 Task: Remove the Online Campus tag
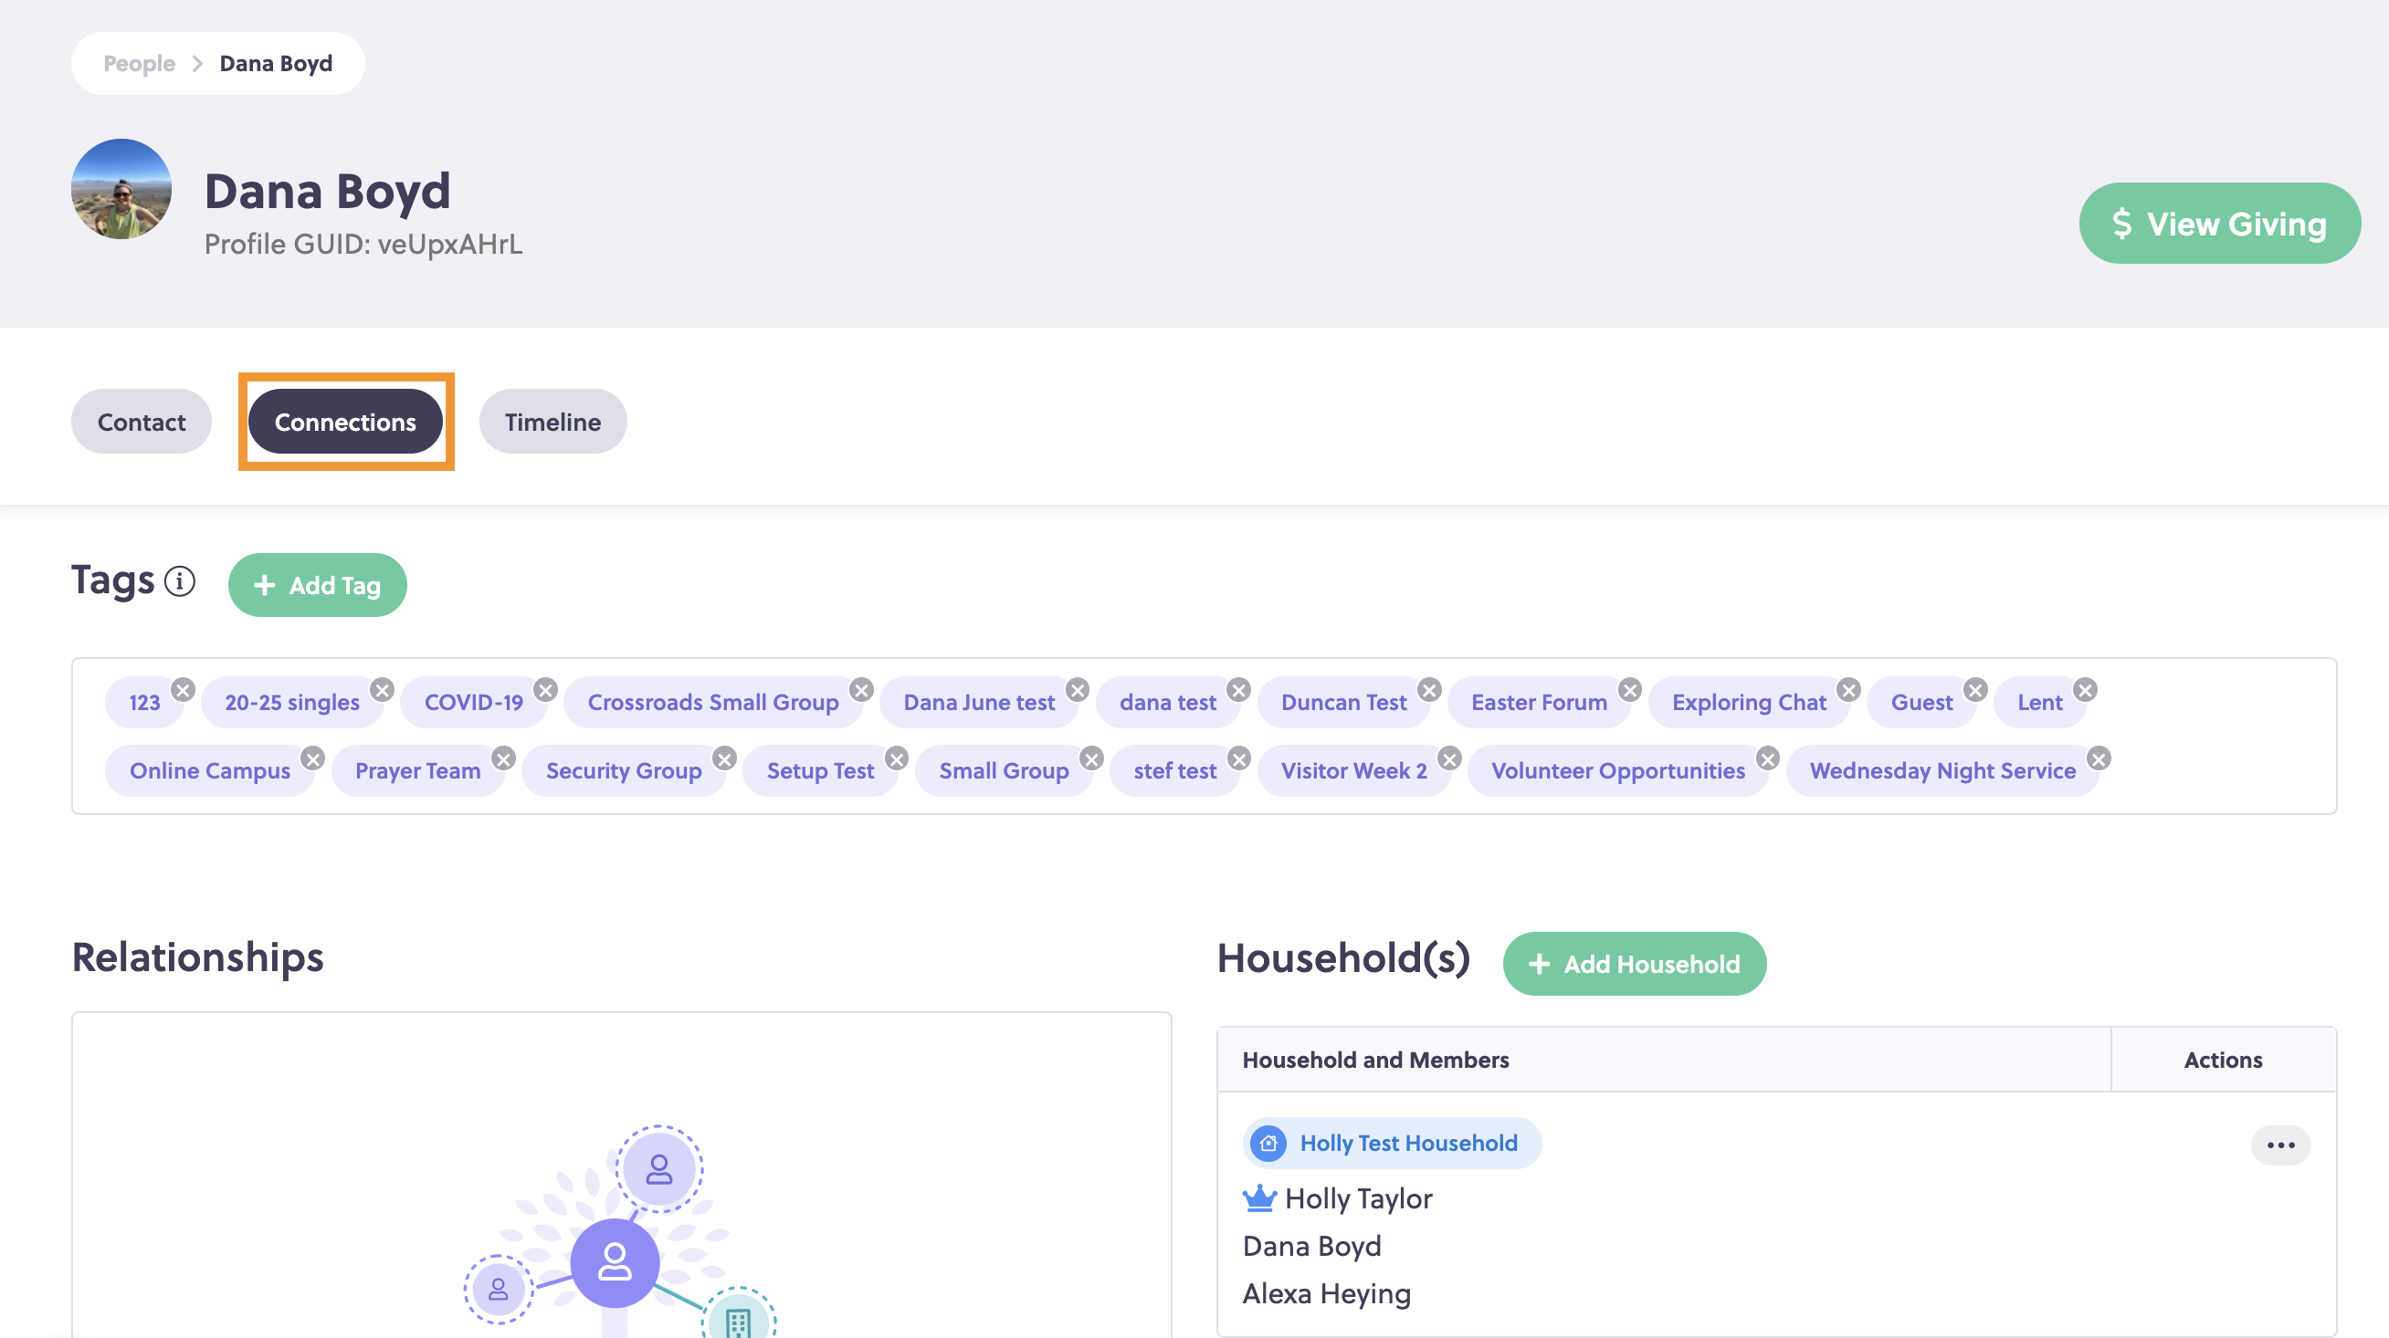click(312, 758)
